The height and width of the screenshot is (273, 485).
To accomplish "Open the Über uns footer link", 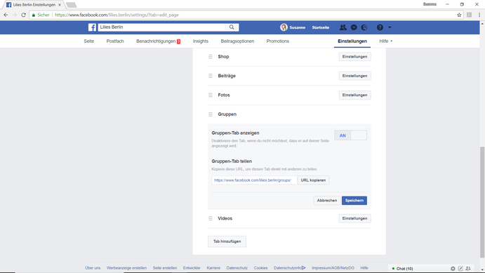I will point(93,268).
